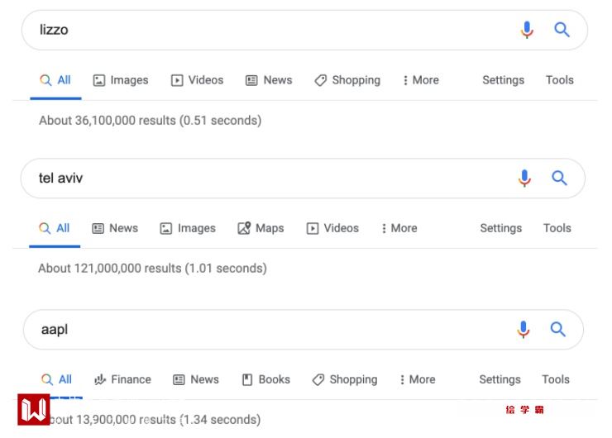Open Settings for the lizzo search
This screenshot has width=612, height=438.
point(503,80)
